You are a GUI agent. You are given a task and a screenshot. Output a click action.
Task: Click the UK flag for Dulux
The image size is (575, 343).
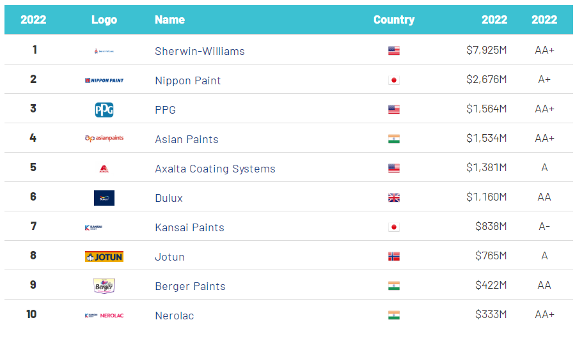click(394, 198)
